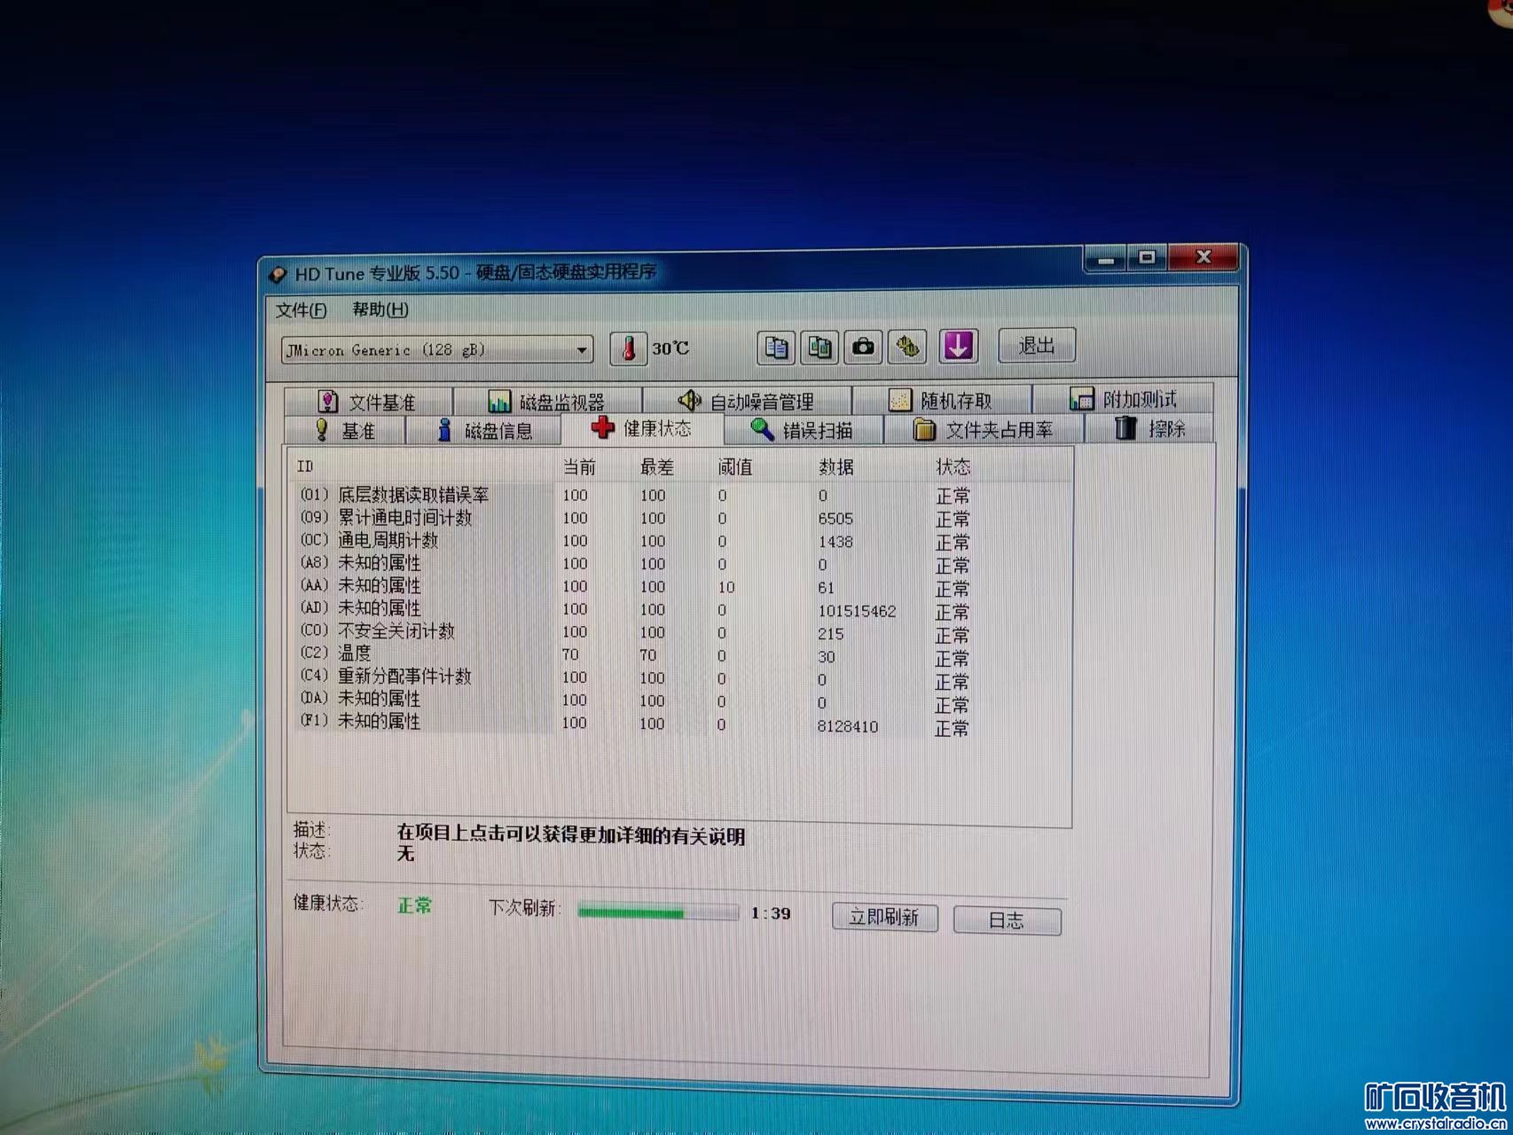Viewport: 1513px width, 1135px height.
Task: Click the 最差 column header
Action: (x=657, y=466)
